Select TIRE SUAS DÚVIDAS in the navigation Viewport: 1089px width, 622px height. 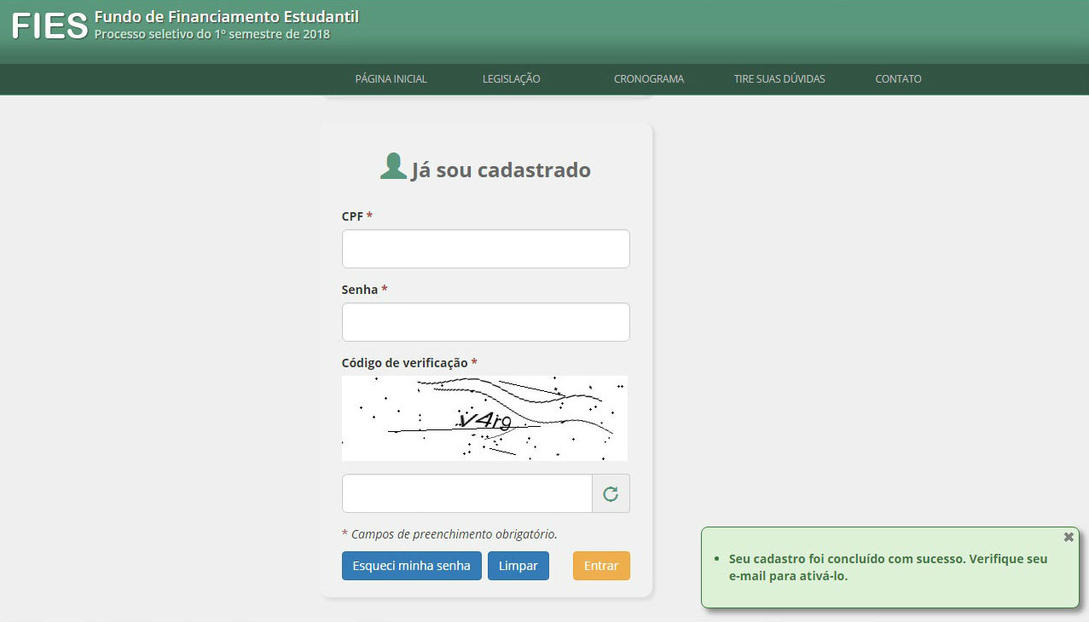[x=779, y=79]
